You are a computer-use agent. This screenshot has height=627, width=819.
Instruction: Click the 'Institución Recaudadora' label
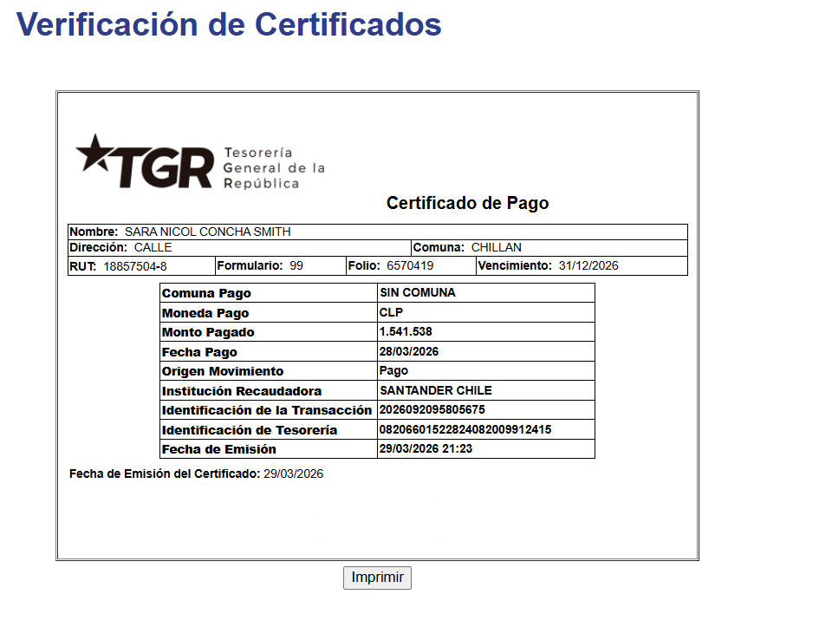pyautogui.click(x=241, y=391)
